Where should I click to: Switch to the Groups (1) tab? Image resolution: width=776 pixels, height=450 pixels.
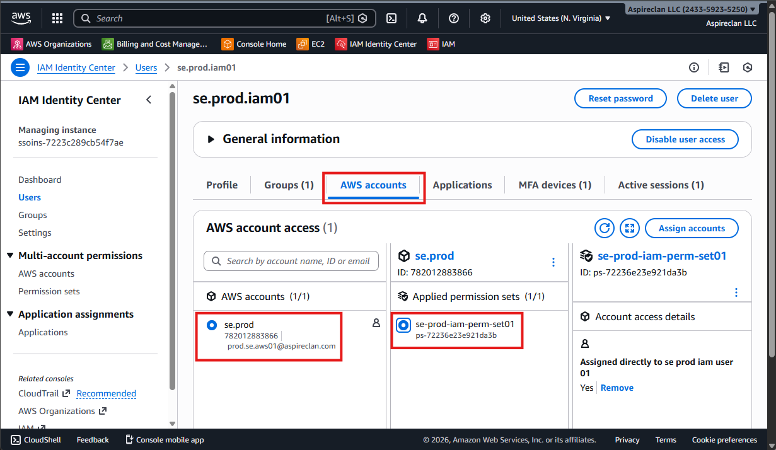click(289, 185)
